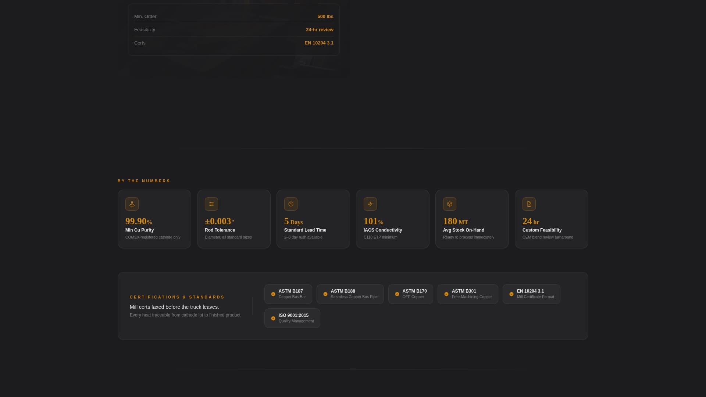Expand the Min. Order spec row
706x397 pixels.
[233, 17]
